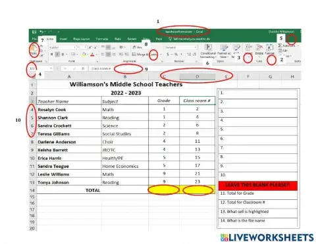Select Align Left icon
Image resolution: width=316 pixels, height=244 pixels.
[x=103, y=55]
